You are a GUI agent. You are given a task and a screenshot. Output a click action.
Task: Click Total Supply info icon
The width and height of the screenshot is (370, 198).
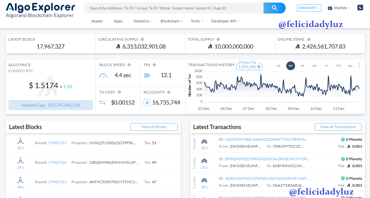tap(218, 39)
